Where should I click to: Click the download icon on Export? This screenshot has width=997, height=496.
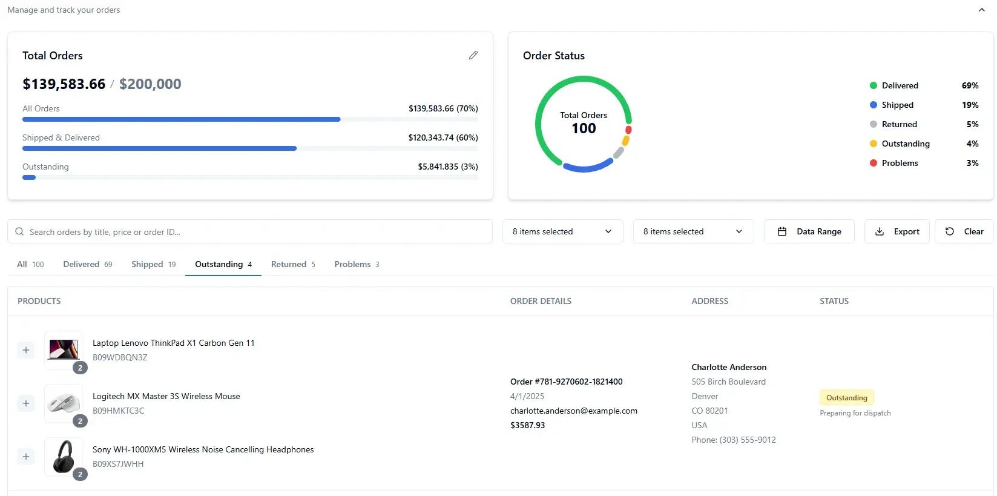pos(880,231)
